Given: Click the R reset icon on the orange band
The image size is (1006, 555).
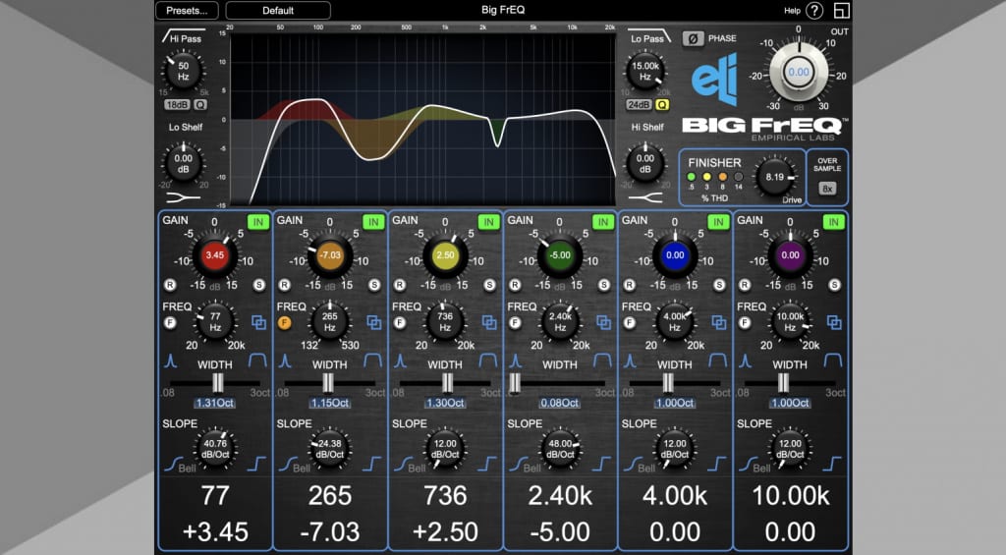Looking at the screenshot, I should pyautogui.click(x=284, y=285).
